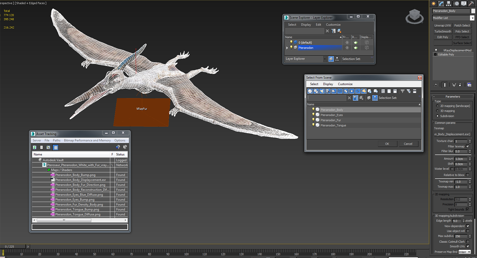
Task: Click the ViewCube home widget
Action: point(415,16)
